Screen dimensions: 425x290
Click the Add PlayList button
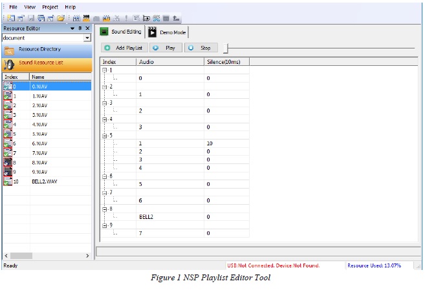coord(124,48)
